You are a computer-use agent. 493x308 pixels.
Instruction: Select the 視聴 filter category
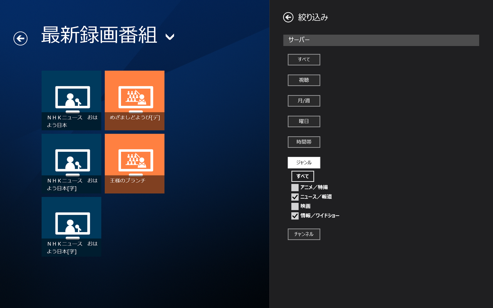(x=304, y=80)
